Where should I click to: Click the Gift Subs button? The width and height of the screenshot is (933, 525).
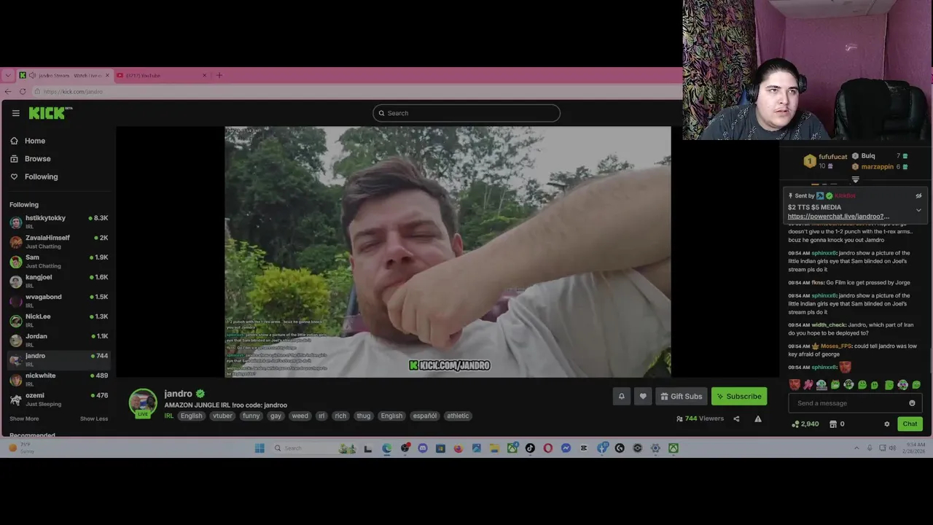pos(682,396)
